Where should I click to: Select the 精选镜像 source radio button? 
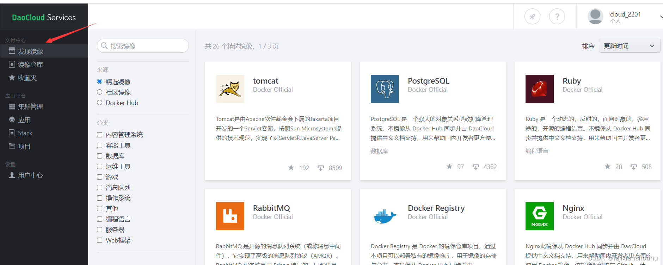click(x=100, y=82)
